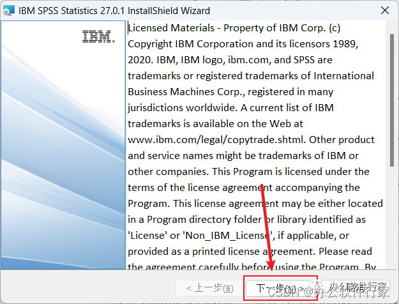Image resolution: width=399 pixels, height=304 pixels.
Task: Click the line starting "Licensed Materials - Property of IBM"
Action: click(234, 28)
